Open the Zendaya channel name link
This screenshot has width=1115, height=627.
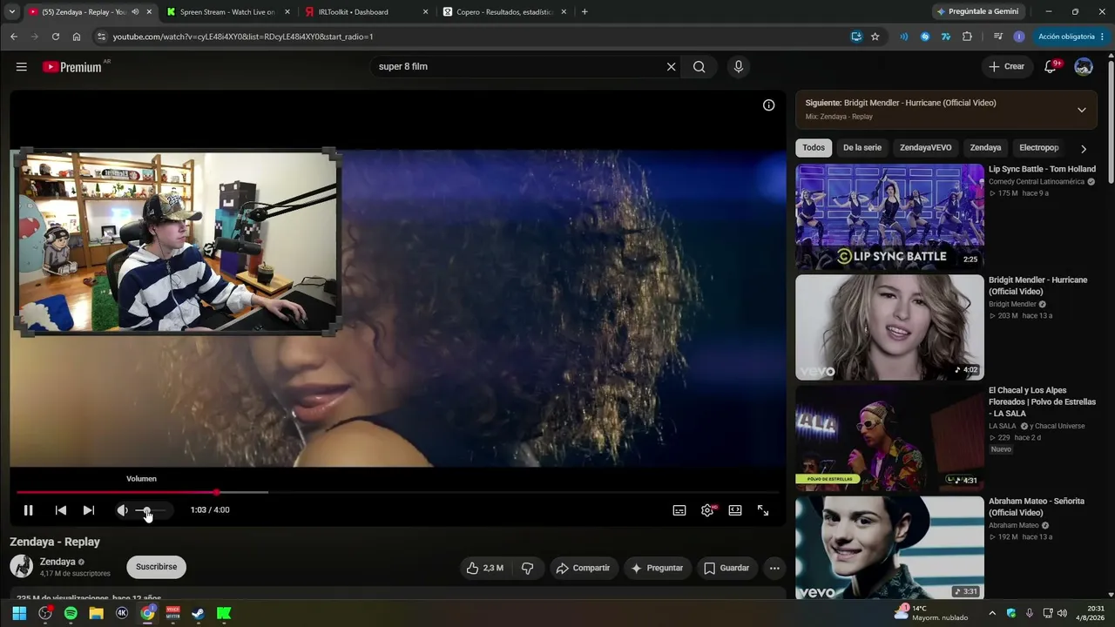(x=57, y=562)
